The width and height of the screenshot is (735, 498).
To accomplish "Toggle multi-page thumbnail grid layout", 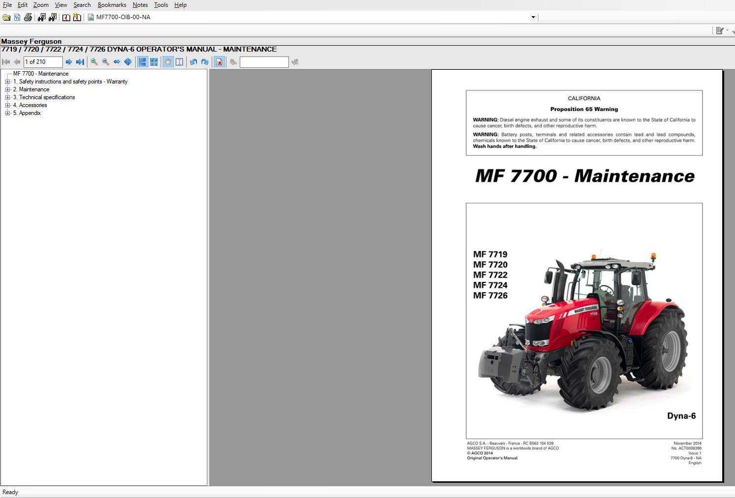I will click(x=154, y=62).
